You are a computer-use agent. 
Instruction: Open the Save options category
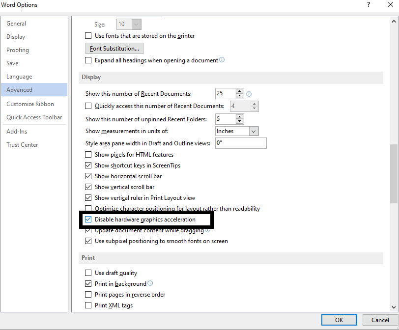[x=34, y=63]
